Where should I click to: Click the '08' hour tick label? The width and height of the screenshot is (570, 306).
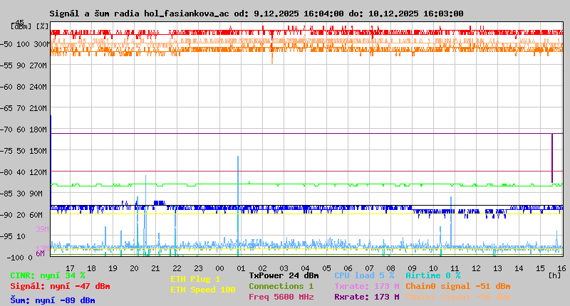point(390,268)
